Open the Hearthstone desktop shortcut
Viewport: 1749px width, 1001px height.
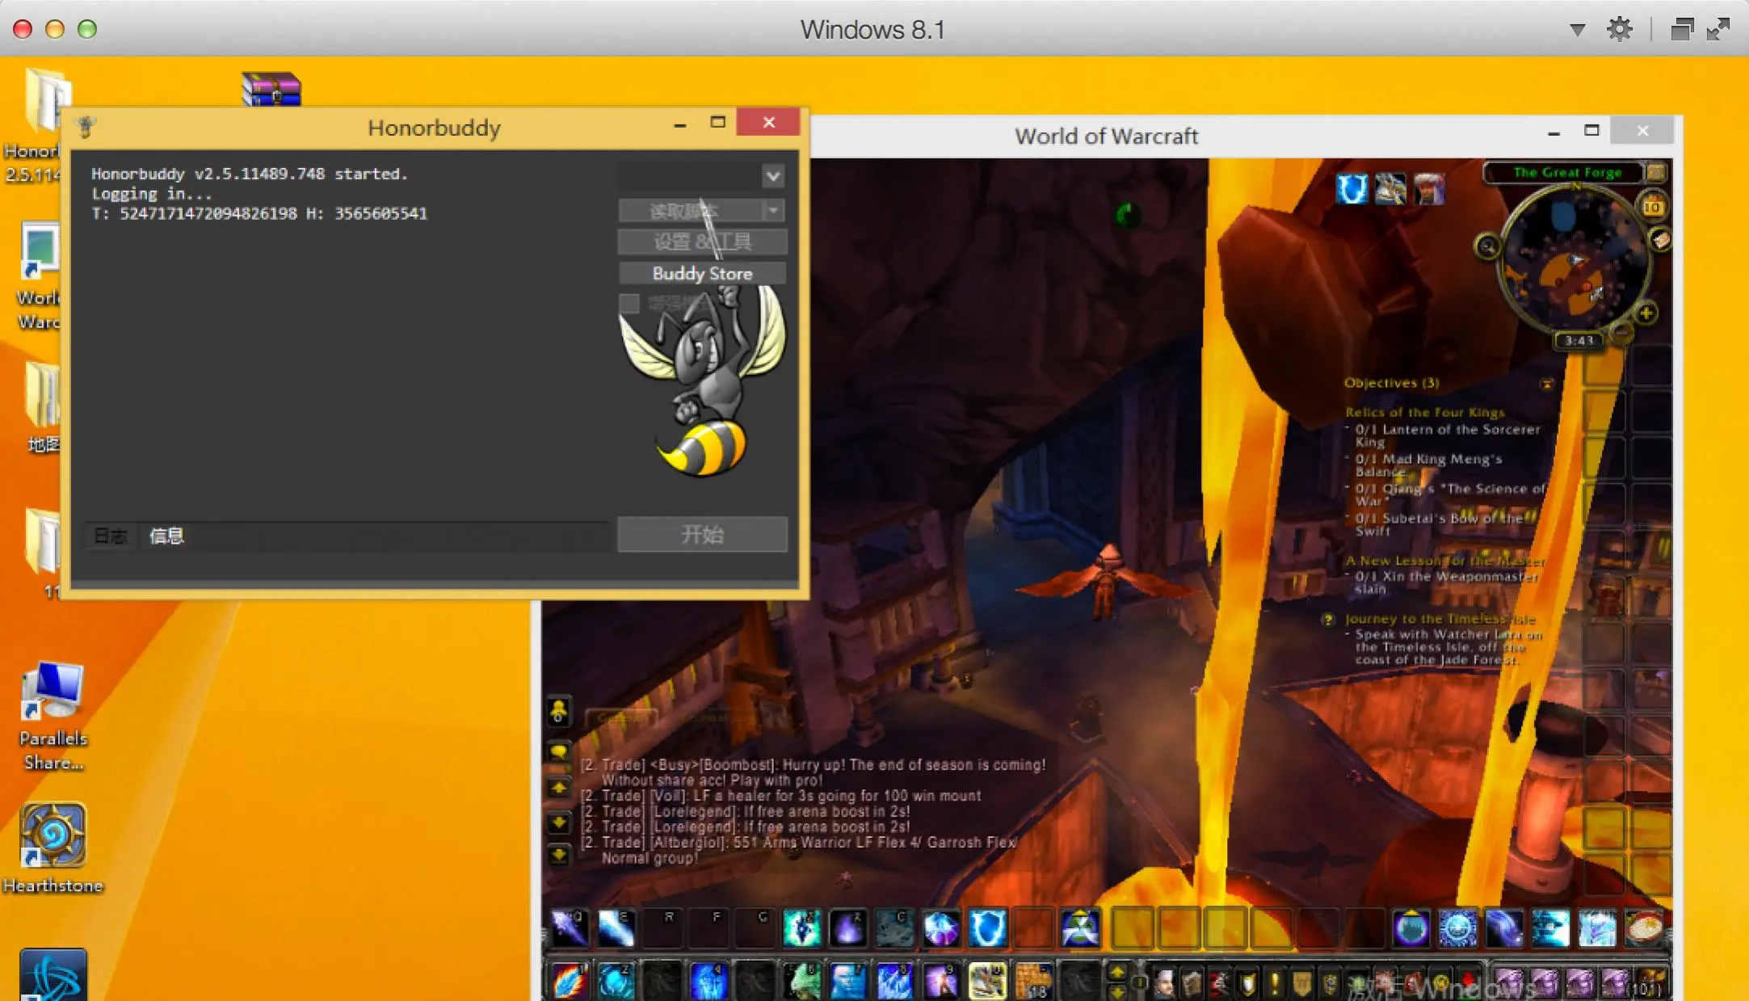(x=53, y=847)
